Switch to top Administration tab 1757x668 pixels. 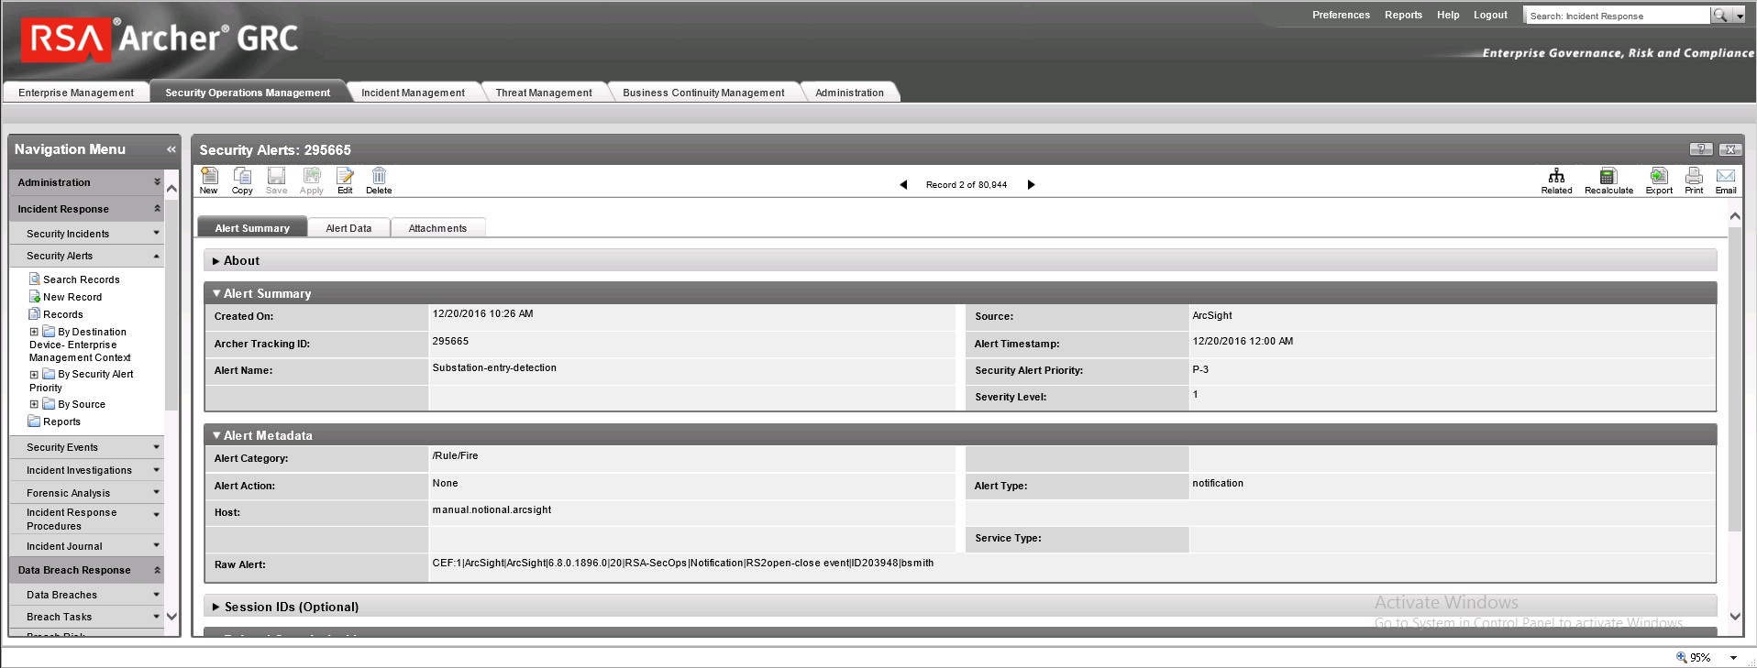point(849,93)
